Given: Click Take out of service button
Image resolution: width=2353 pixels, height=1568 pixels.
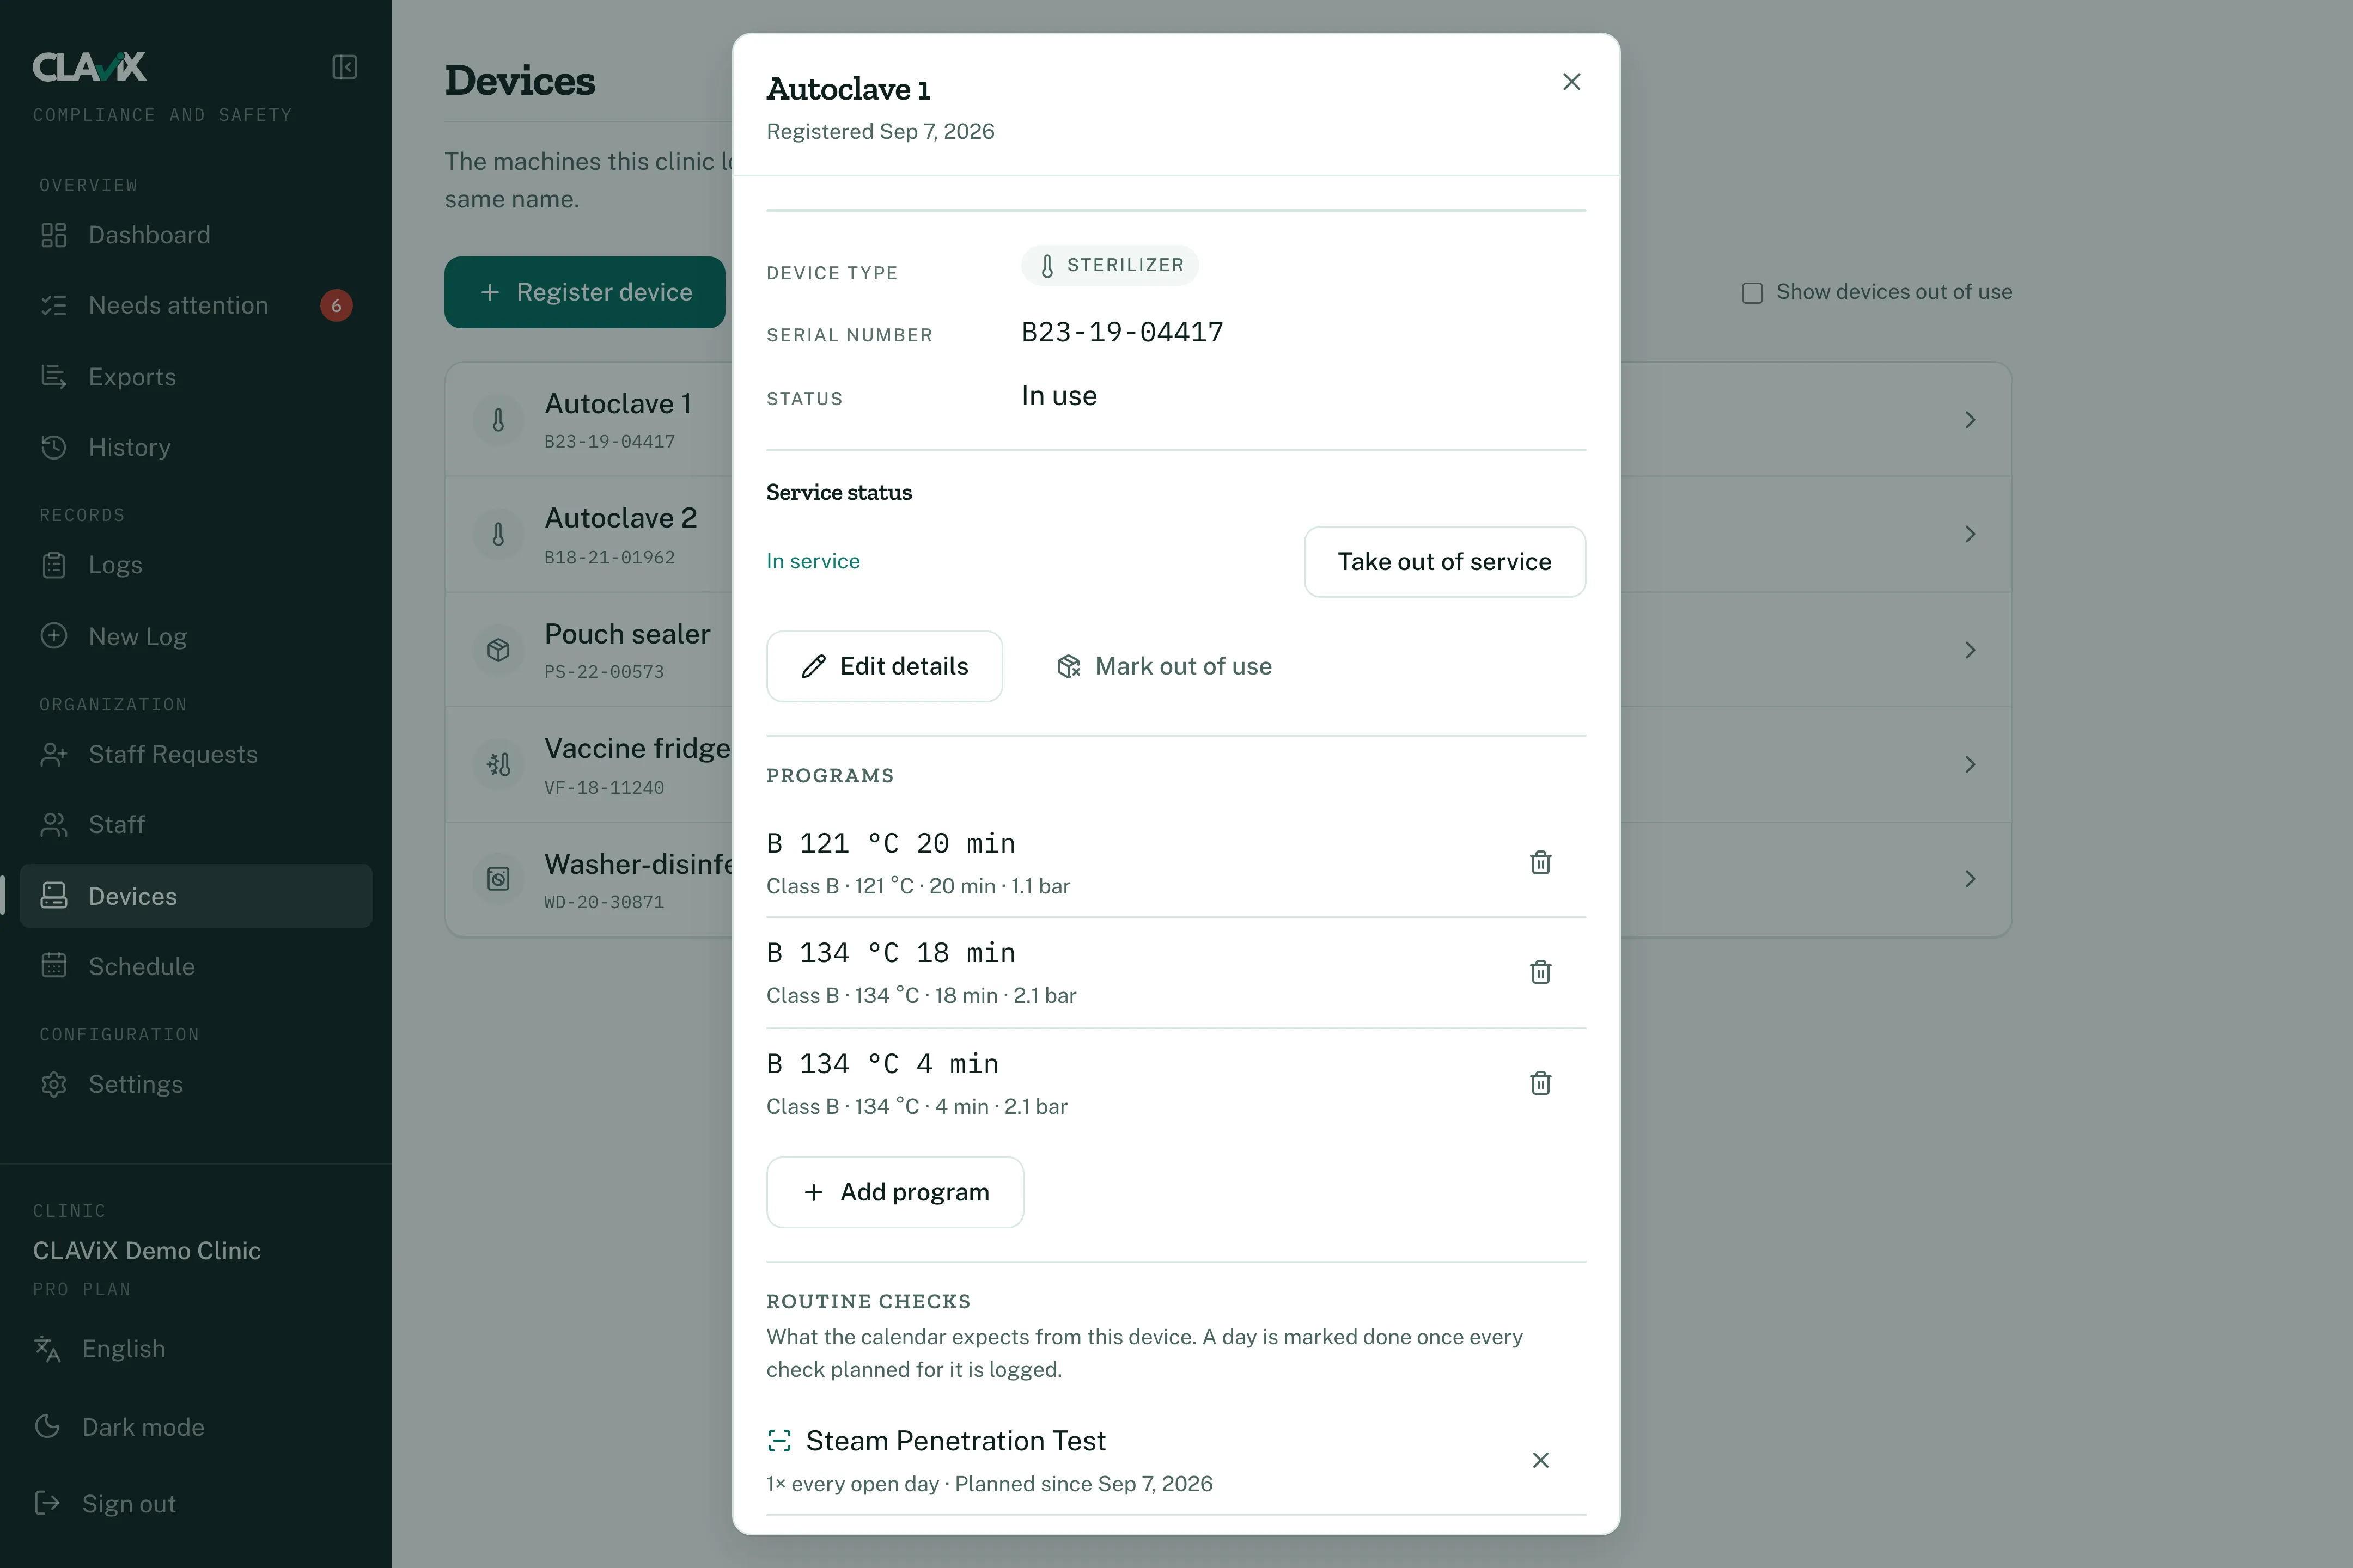Looking at the screenshot, I should tap(1444, 562).
